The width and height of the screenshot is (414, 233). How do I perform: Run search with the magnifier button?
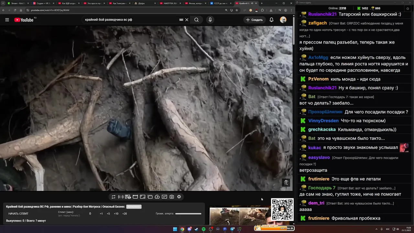(196, 20)
